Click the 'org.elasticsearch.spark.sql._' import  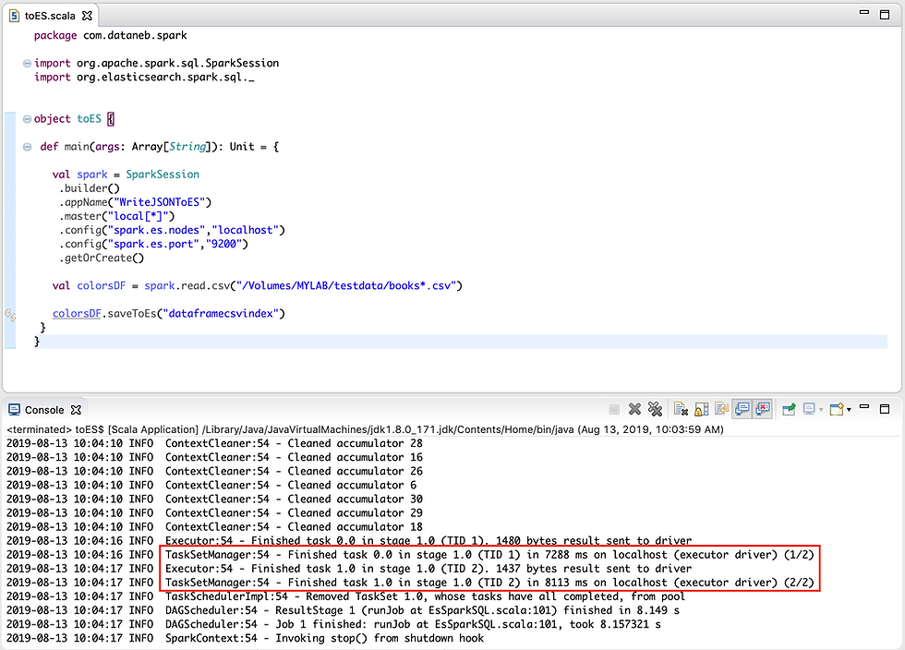165,77
